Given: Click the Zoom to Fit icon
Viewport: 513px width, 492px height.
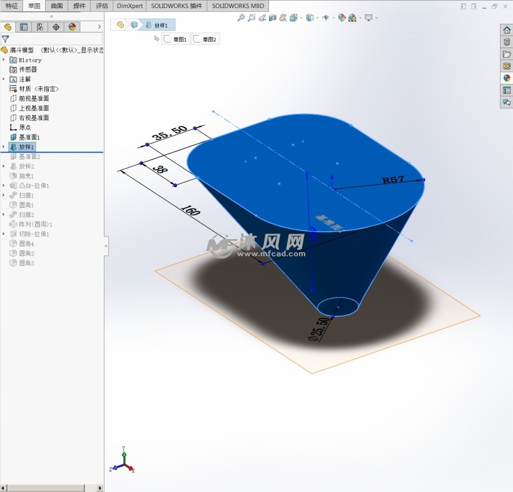Looking at the screenshot, I should (241, 18).
